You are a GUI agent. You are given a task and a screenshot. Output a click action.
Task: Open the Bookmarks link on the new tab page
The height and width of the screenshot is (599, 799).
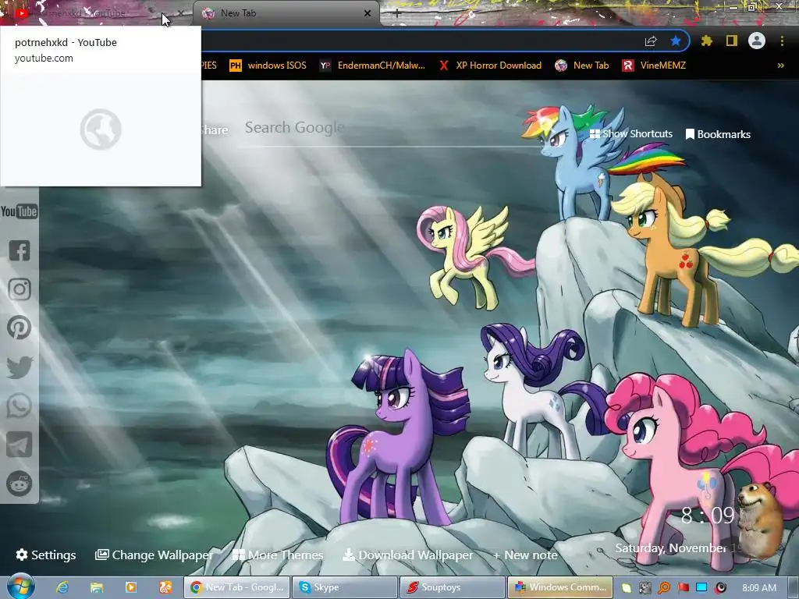click(x=718, y=134)
